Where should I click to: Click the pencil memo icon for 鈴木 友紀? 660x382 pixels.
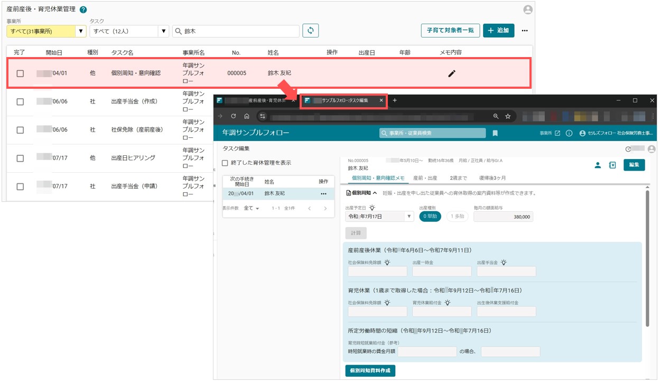click(x=451, y=73)
